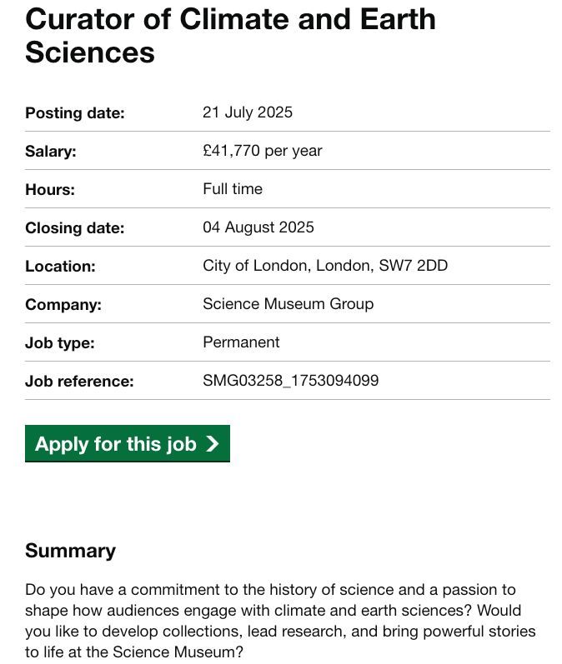
Task: Click the City of London address value
Action: pyautogui.click(x=325, y=266)
